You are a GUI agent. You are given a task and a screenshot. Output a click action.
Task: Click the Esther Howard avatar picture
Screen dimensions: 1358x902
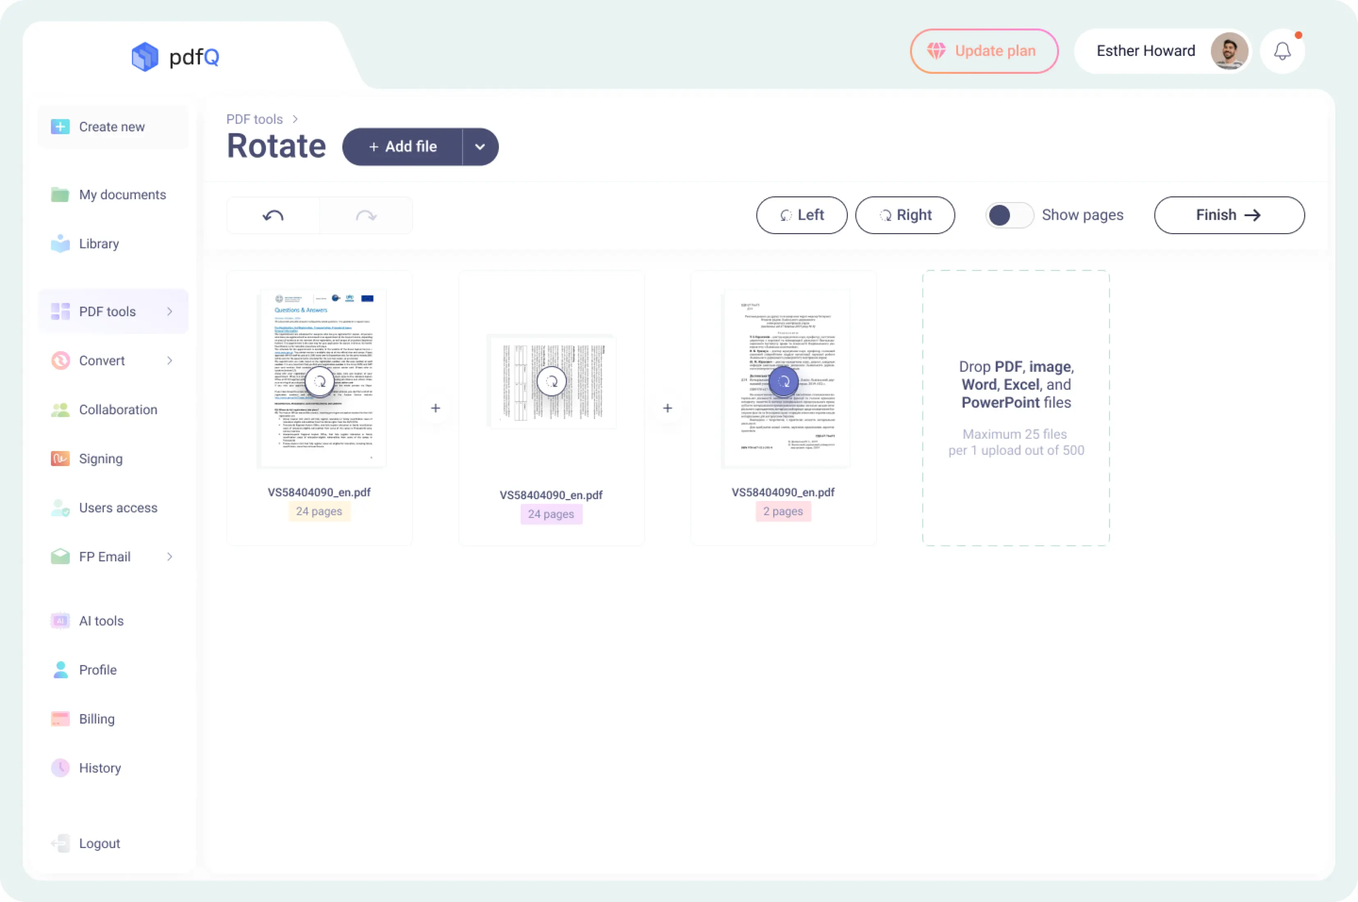pos(1228,51)
